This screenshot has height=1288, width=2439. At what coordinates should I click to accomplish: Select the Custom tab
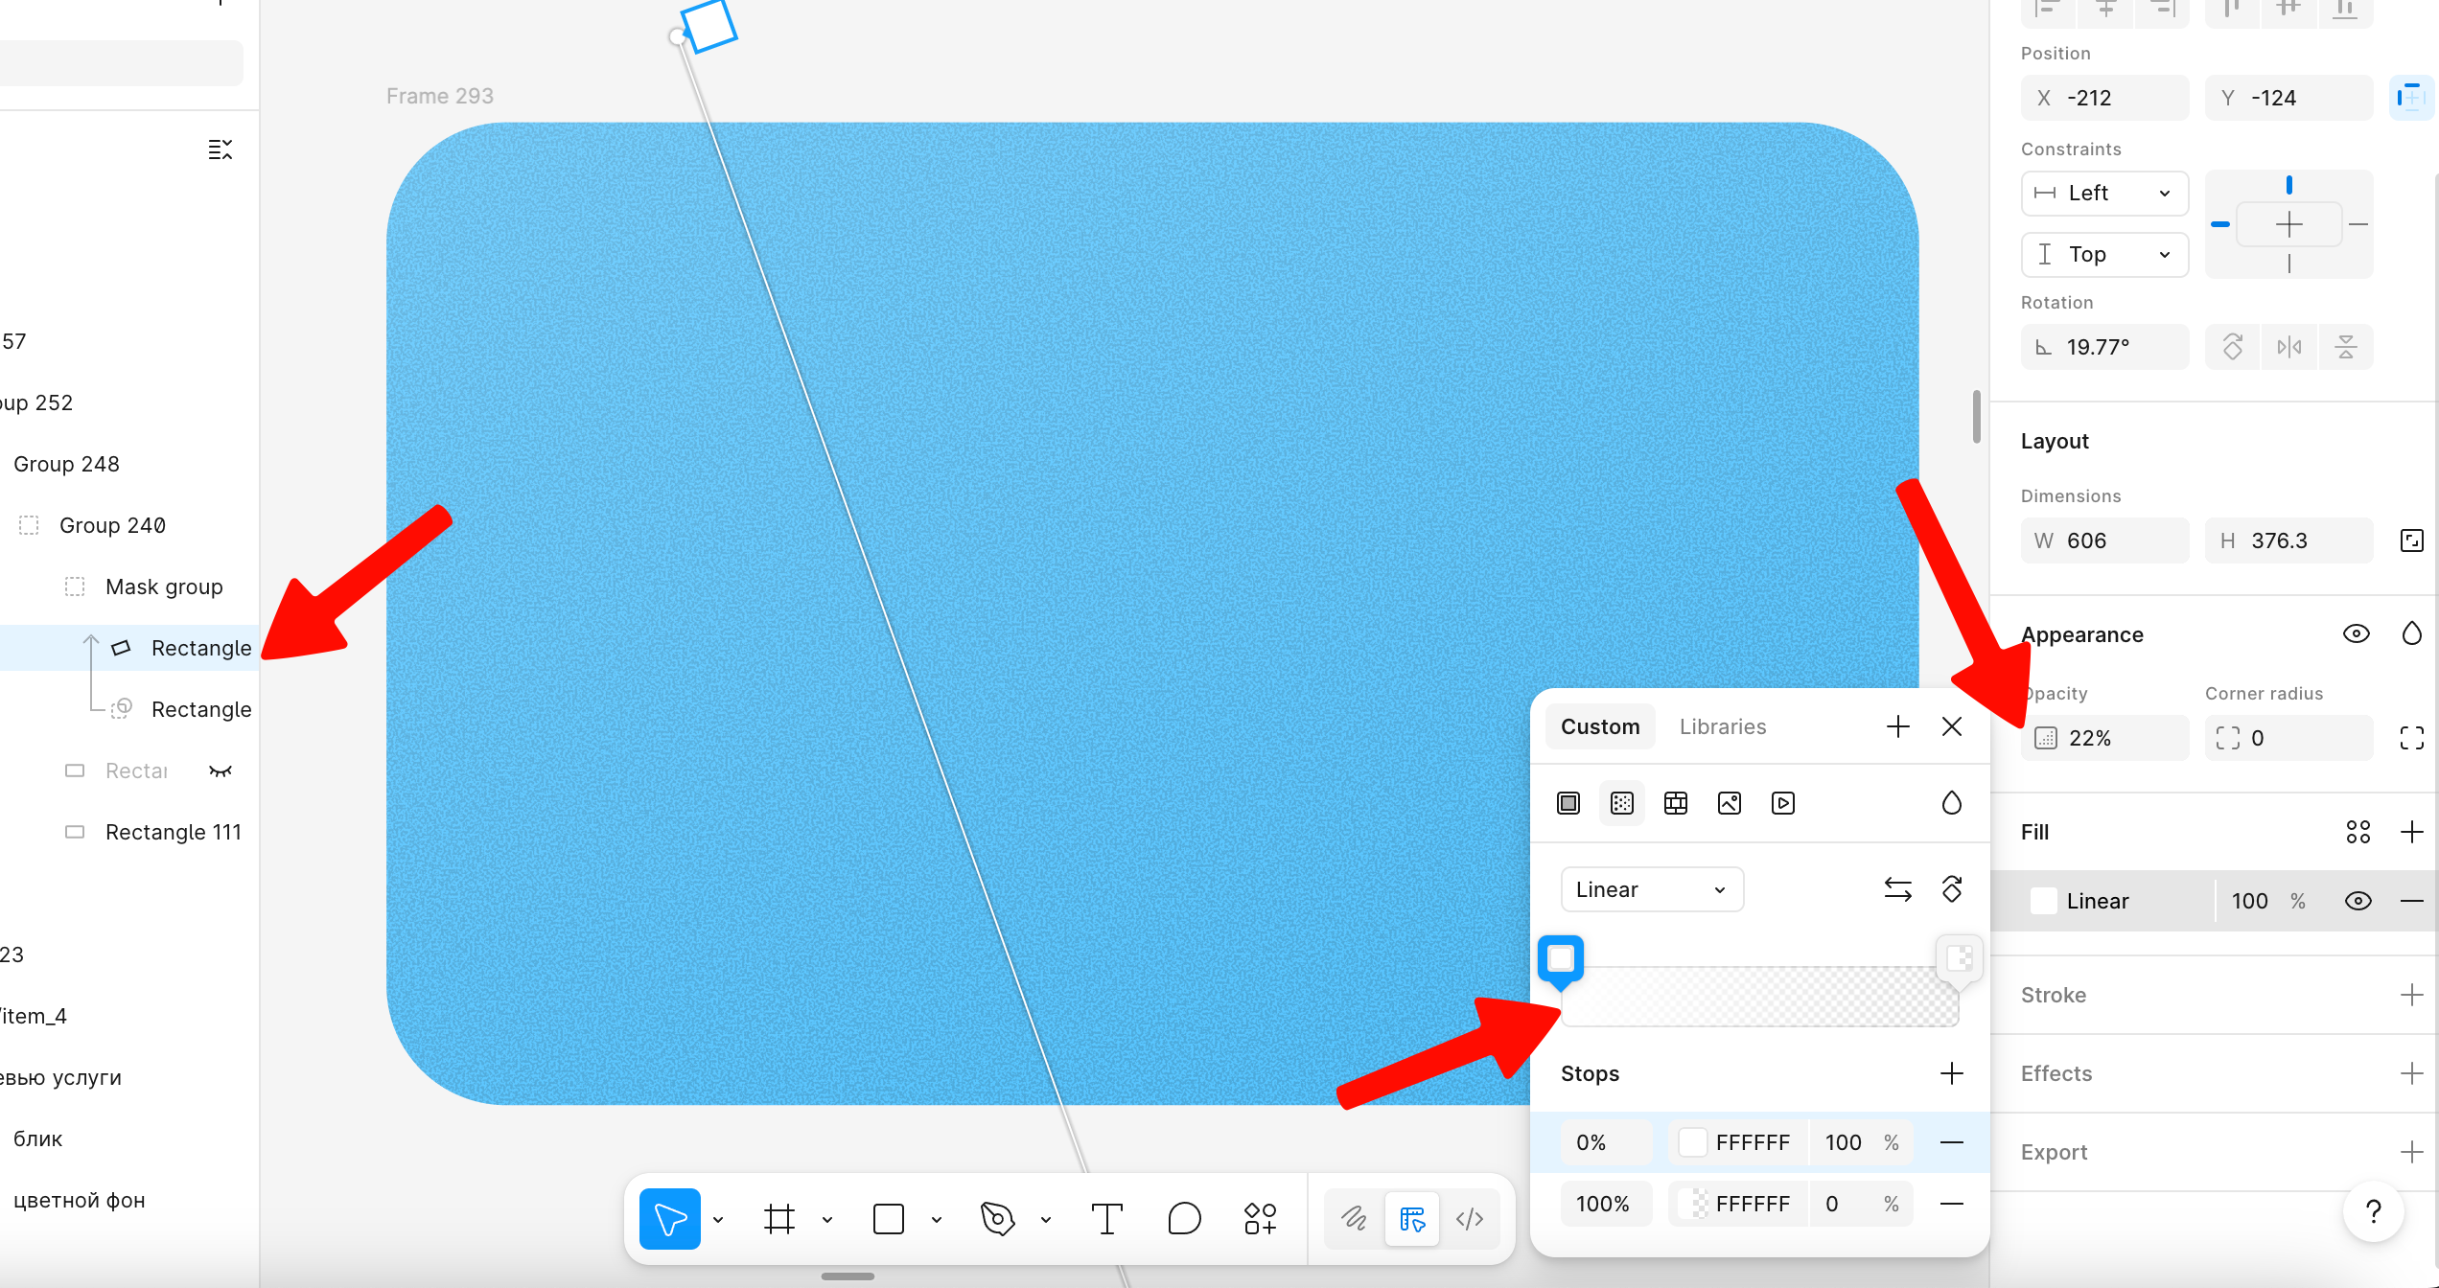[x=1599, y=725]
